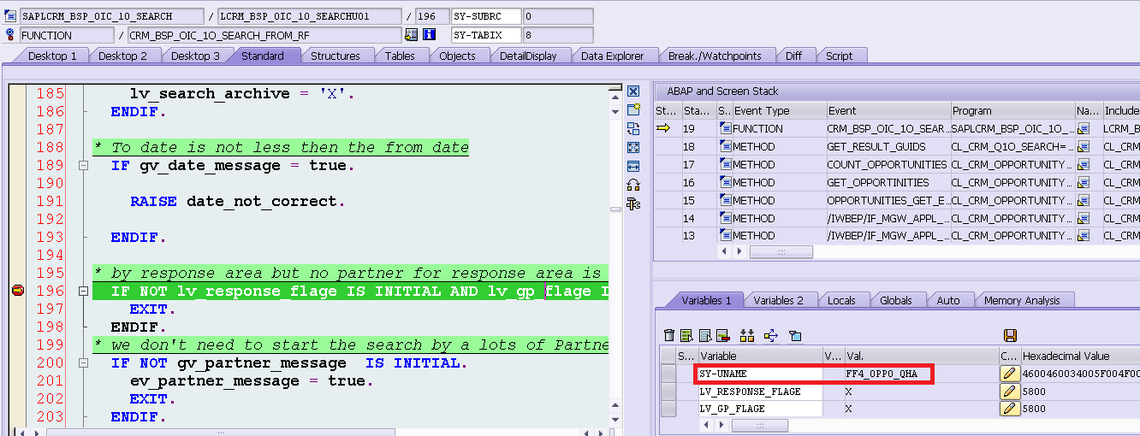This screenshot has width=1140, height=436.
Task: Switch to the Desktop 1 tab
Action: tap(52, 56)
